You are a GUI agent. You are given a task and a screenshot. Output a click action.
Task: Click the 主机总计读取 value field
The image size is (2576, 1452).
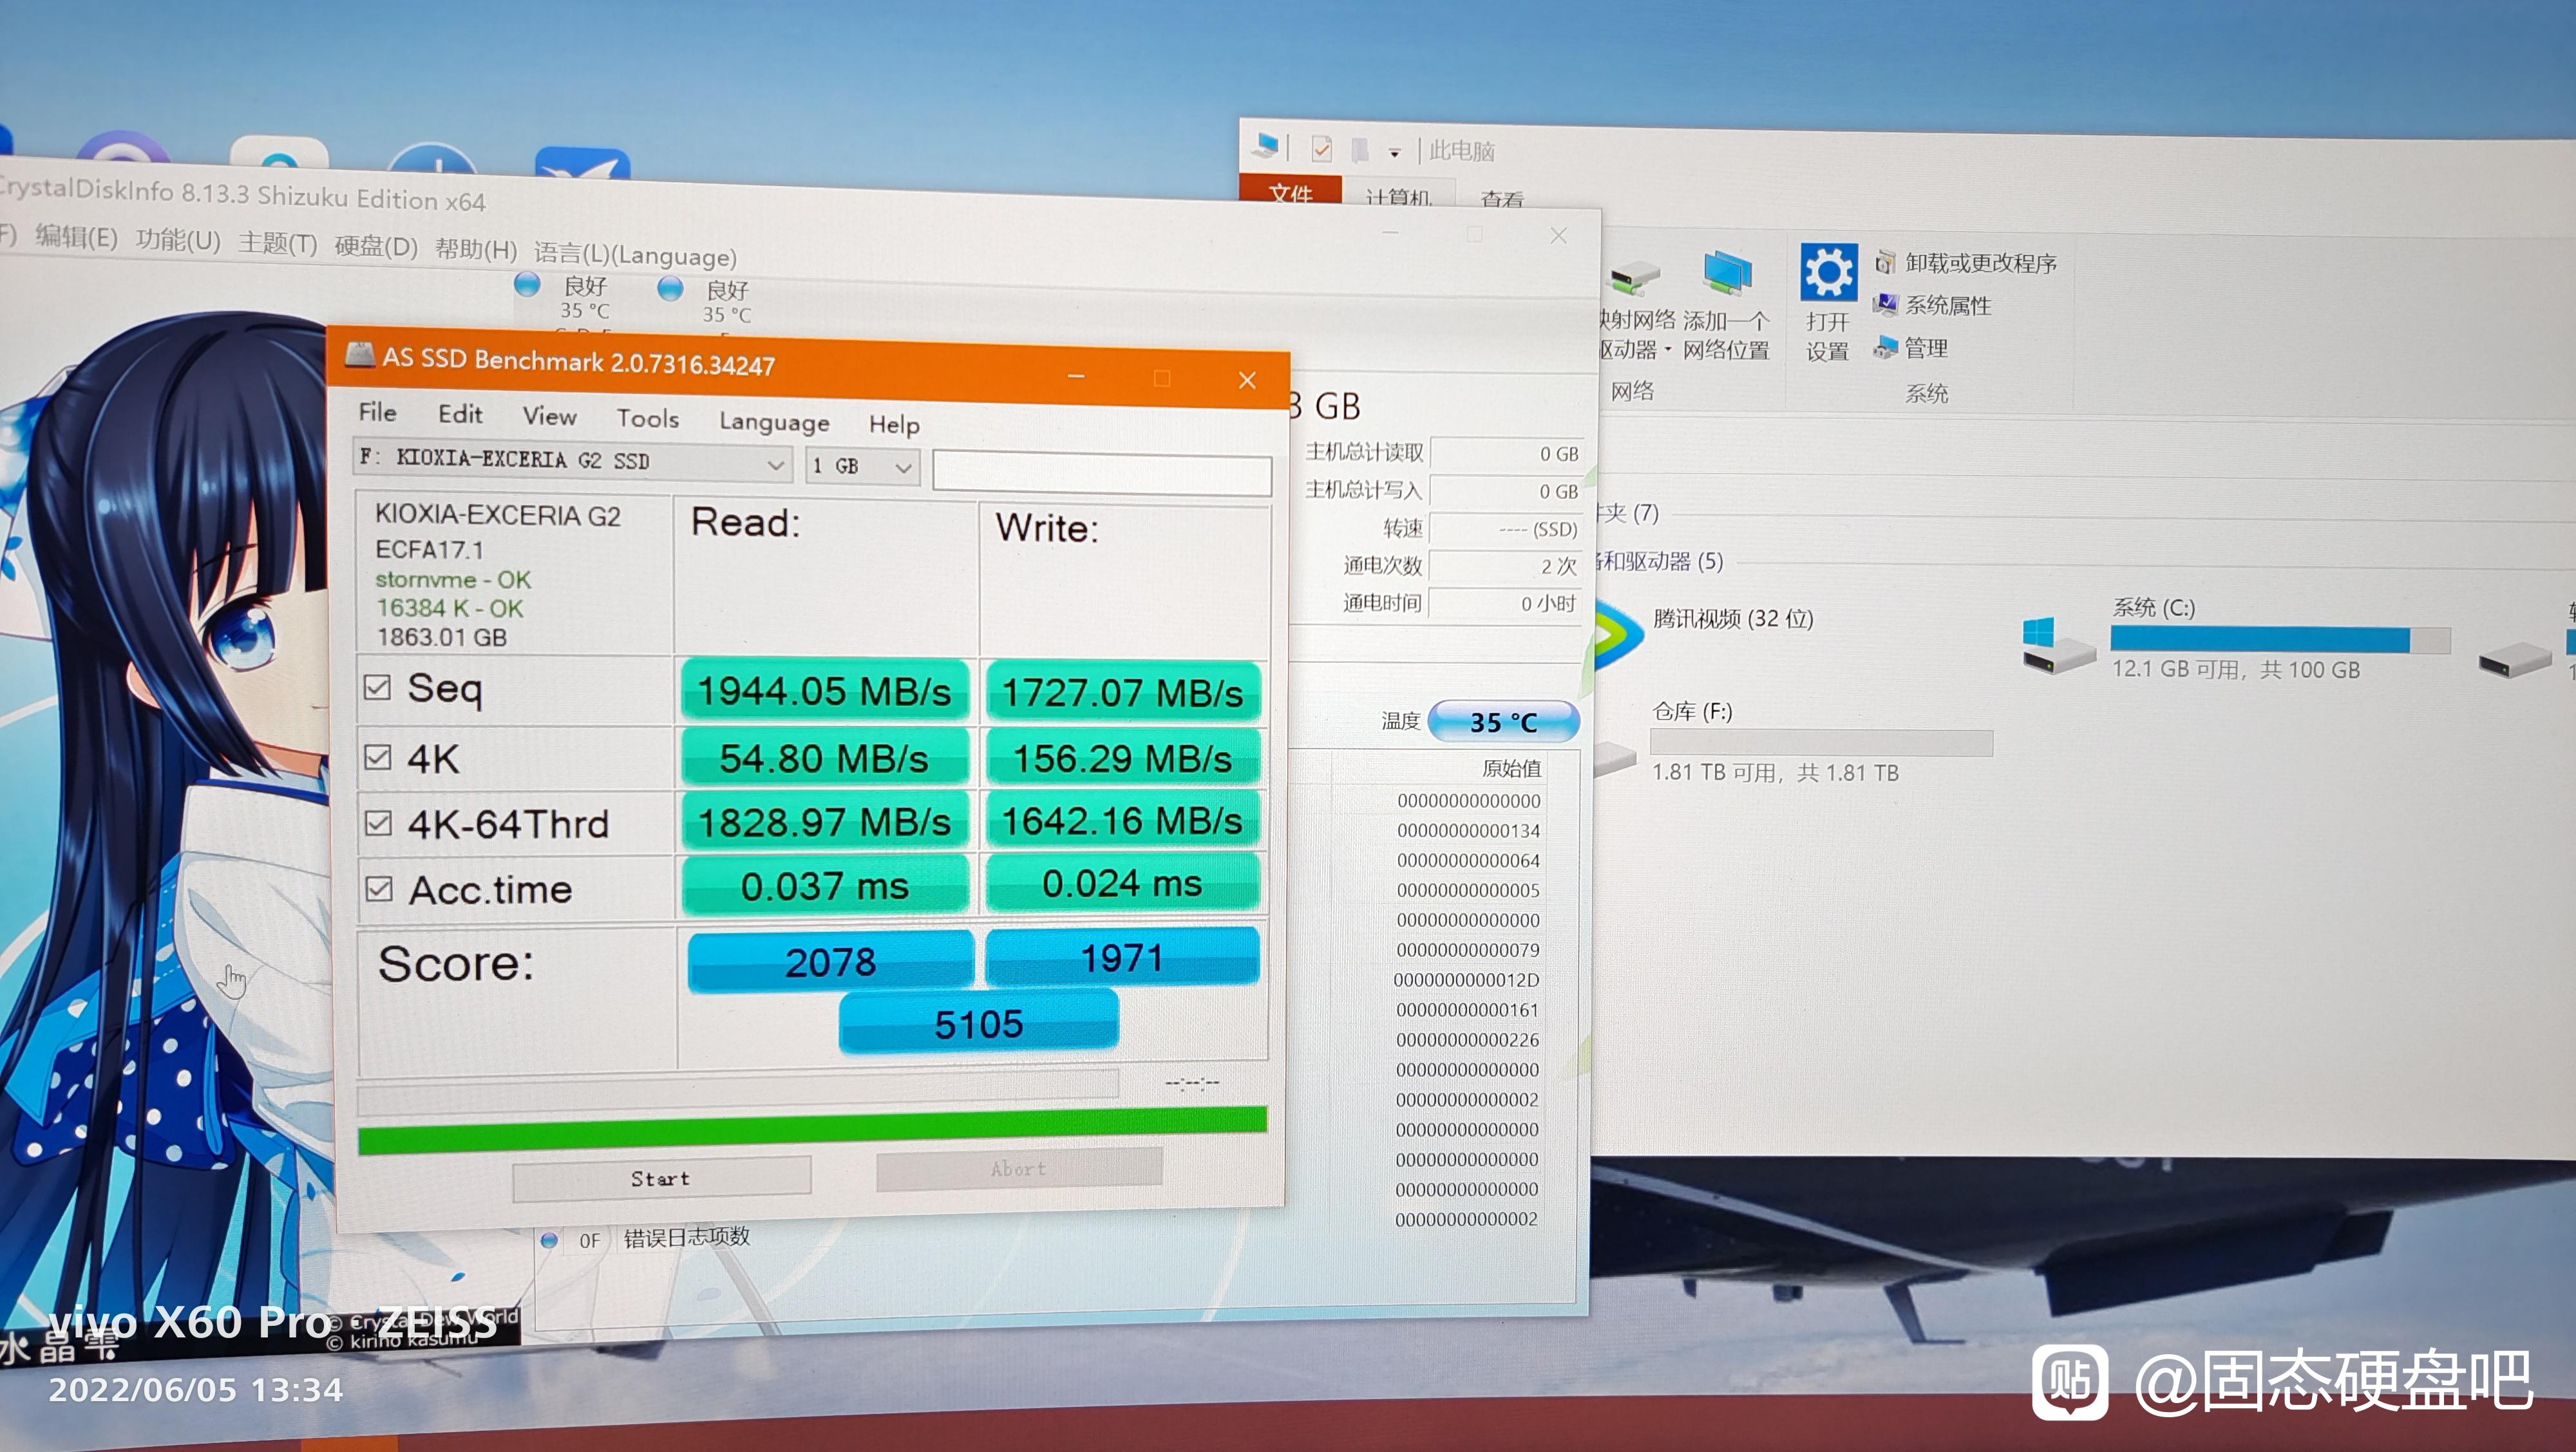(1506, 454)
